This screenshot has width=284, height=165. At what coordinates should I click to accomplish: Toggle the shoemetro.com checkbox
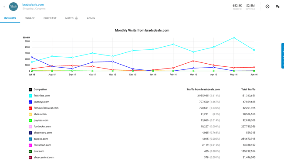pos(30,133)
